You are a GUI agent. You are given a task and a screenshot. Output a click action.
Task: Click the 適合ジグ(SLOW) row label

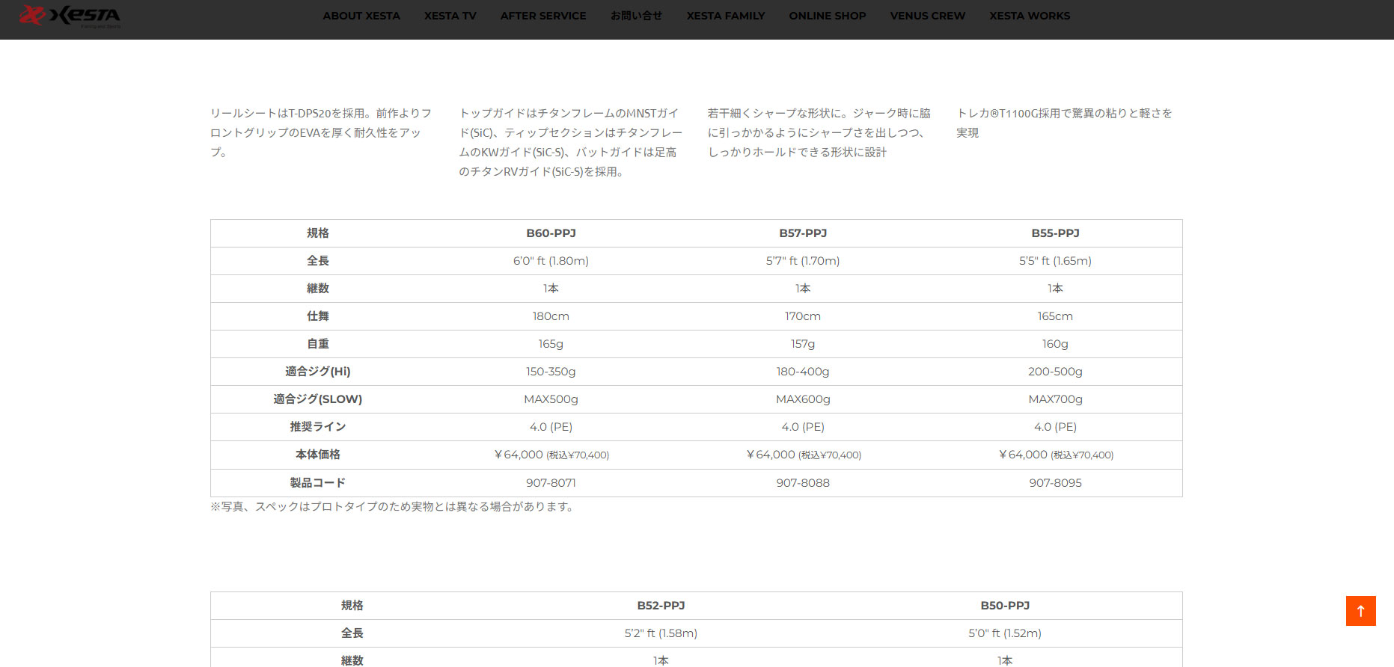[x=318, y=399]
